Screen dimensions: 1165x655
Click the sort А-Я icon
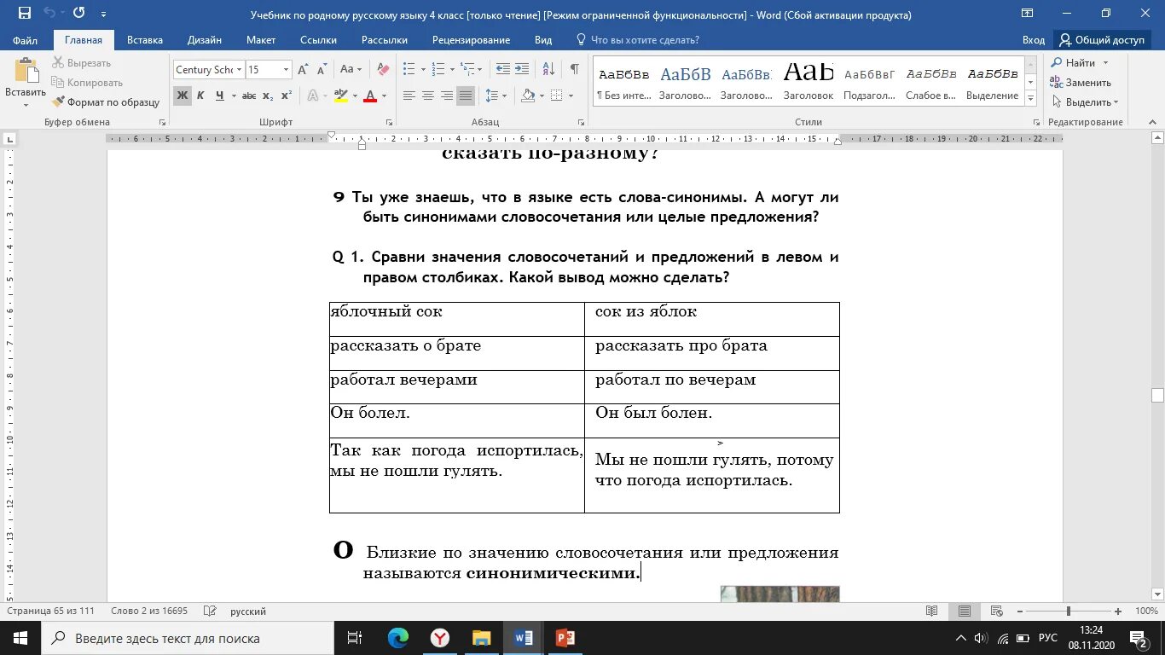pos(548,70)
